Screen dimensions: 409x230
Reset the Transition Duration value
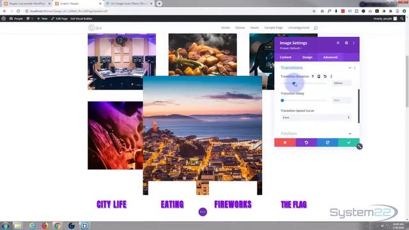[x=325, y=77]
